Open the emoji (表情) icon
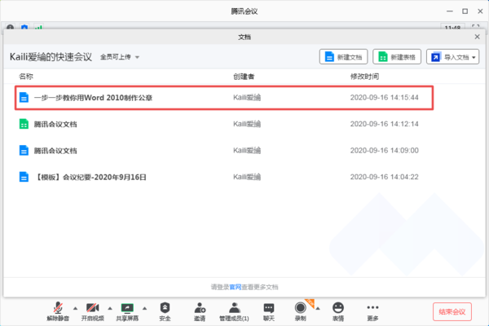Image resolution: width=489 pixels, height=326 pixels. coord(338,308)
